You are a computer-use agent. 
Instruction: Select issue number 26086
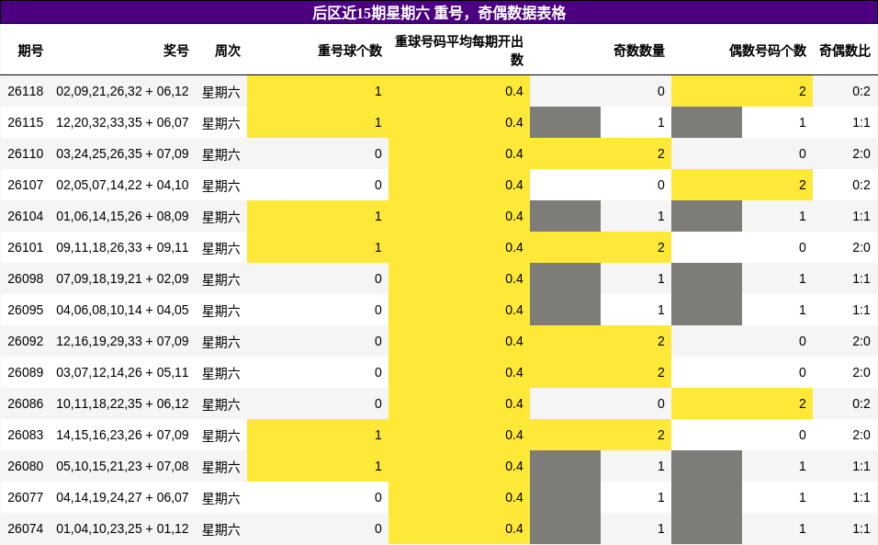(25, 403)
